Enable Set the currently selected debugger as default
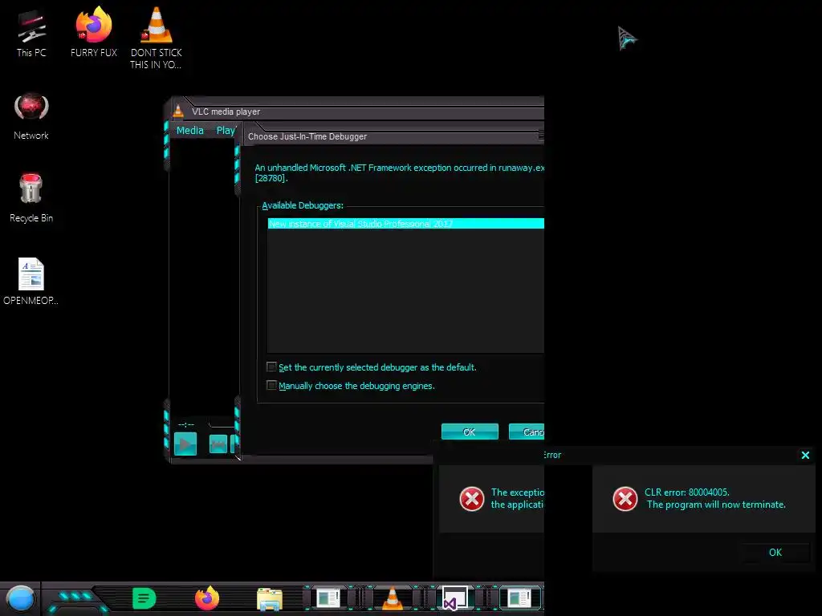The image size is (822, 616). tap(271, 367)
